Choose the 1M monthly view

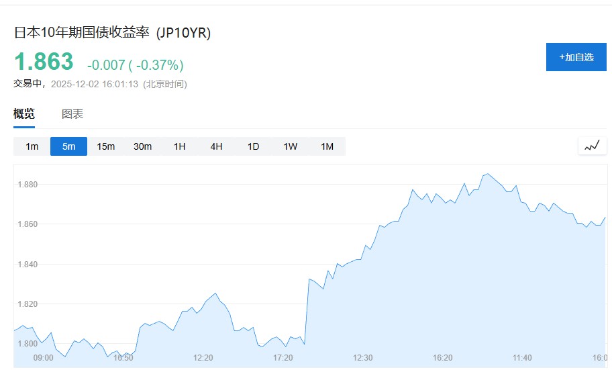327,146
